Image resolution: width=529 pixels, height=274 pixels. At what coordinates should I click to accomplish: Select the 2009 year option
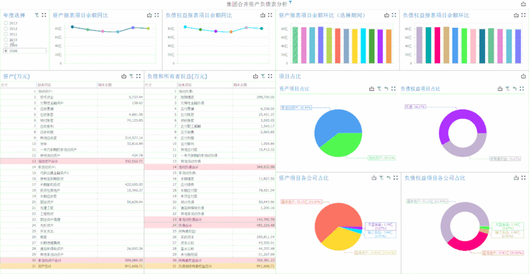coord(5,45)
